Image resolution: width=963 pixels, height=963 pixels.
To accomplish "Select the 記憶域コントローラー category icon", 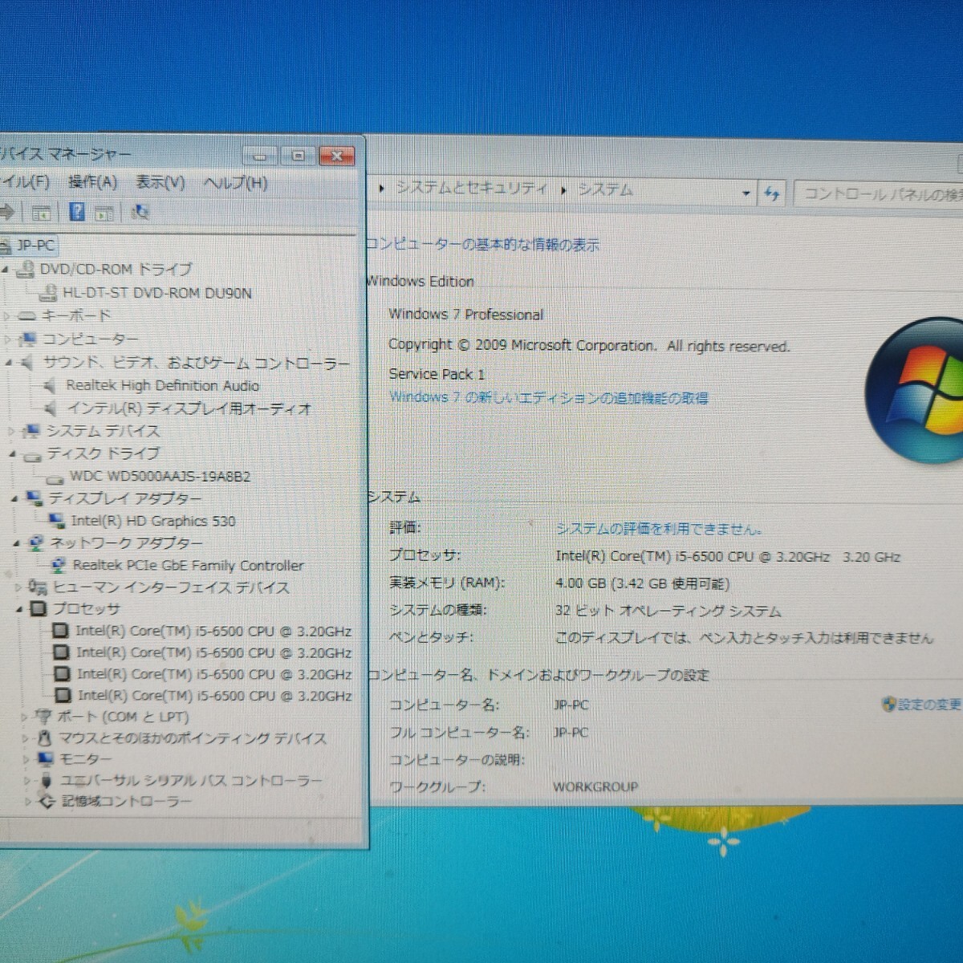I will pos(47,801).
